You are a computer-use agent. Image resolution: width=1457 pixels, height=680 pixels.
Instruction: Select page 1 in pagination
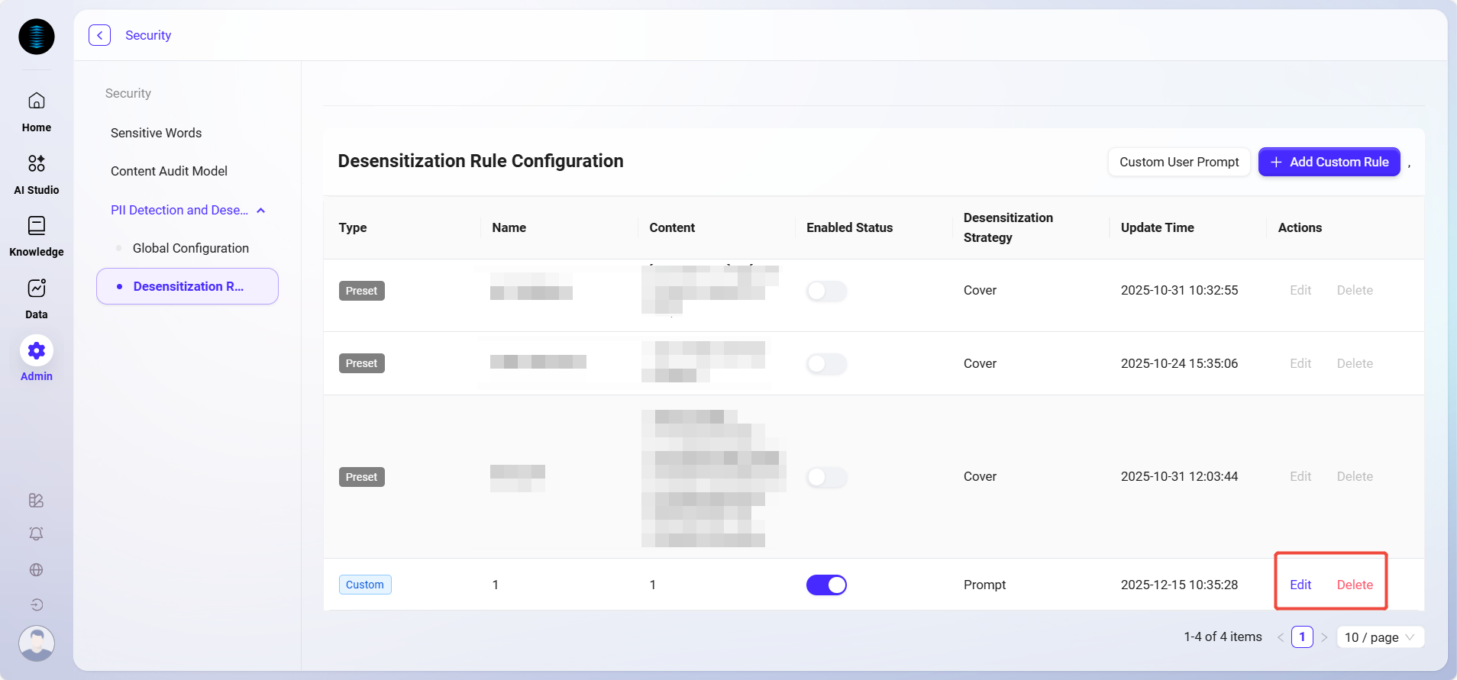(x=1301, y=637)
